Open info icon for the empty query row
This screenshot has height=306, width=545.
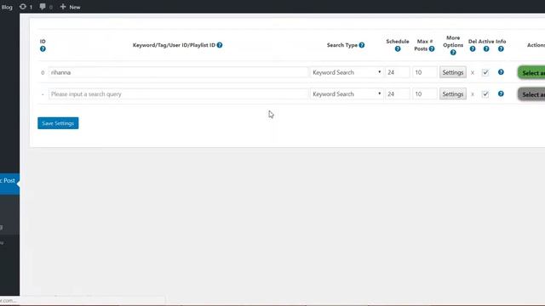(501, 93)
